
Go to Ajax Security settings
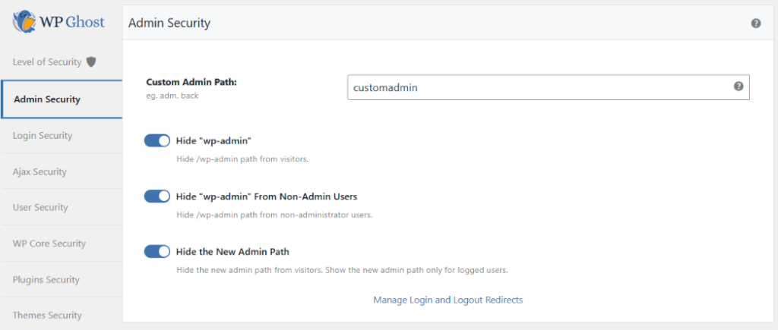coord(61,171)
